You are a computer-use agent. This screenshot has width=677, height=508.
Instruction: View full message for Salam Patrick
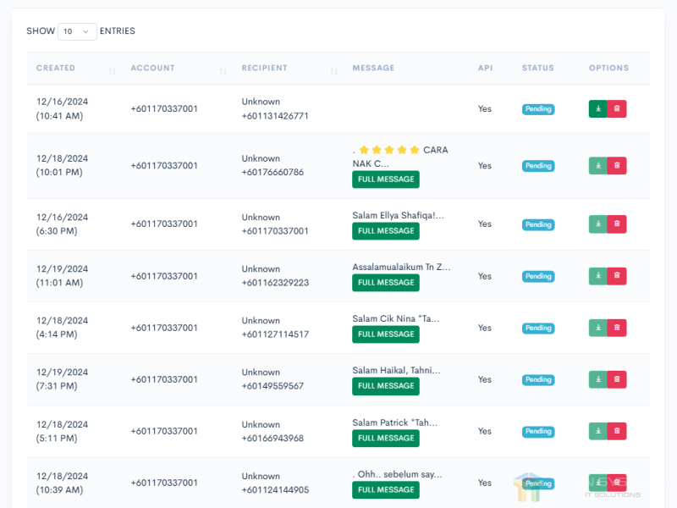pyautogui.click(x=386, y=438)
